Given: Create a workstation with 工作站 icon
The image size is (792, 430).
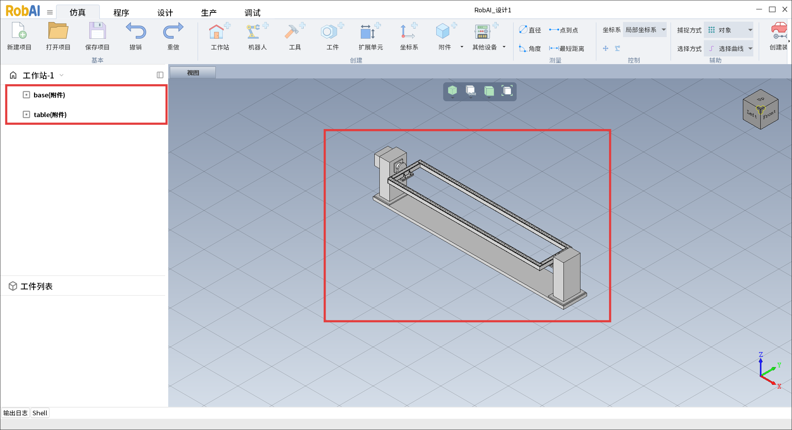Looking at the screenshot, I should point(220,31).
